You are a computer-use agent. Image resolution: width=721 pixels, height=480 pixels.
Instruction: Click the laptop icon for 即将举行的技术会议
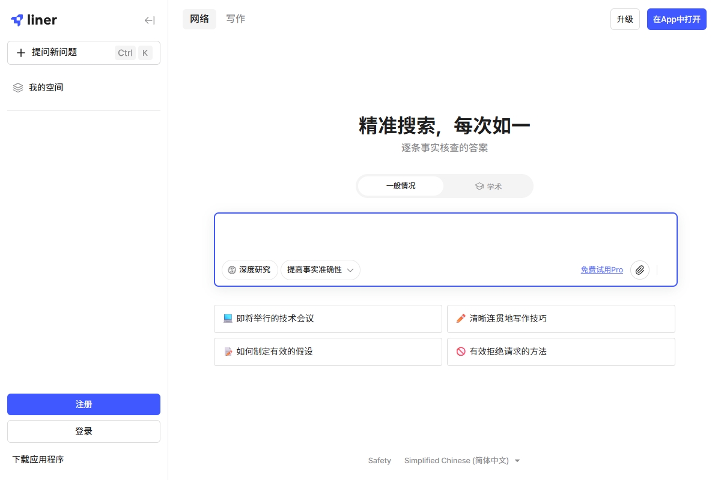point(228,319)
